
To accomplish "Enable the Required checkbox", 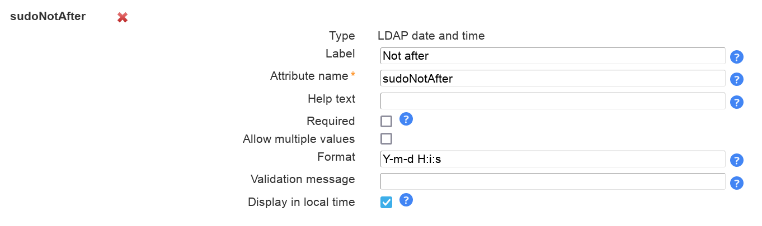I will [x=386, y=121].
